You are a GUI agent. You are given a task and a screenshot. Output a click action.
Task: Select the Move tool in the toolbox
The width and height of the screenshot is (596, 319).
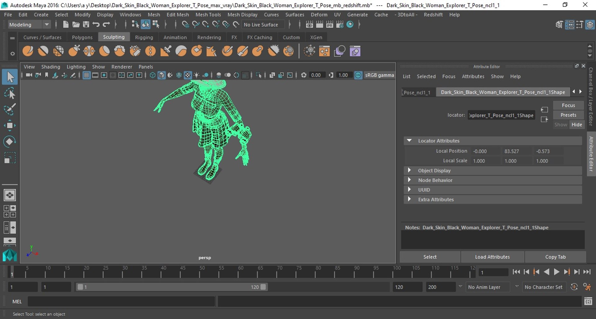click(10, 125)
